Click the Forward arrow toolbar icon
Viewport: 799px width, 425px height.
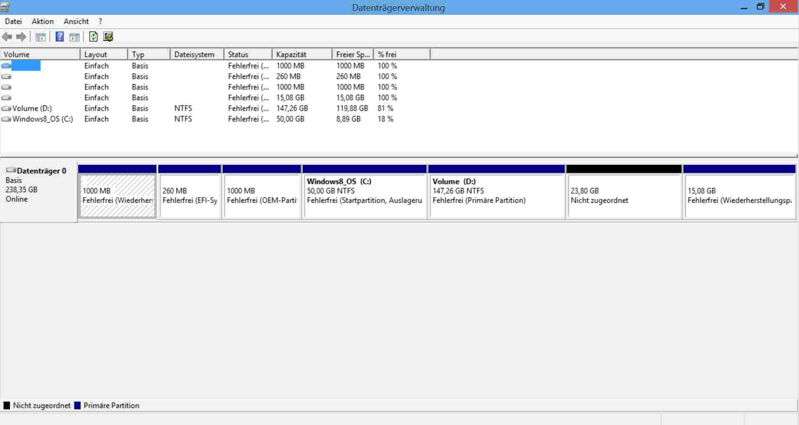coord(21,37)
